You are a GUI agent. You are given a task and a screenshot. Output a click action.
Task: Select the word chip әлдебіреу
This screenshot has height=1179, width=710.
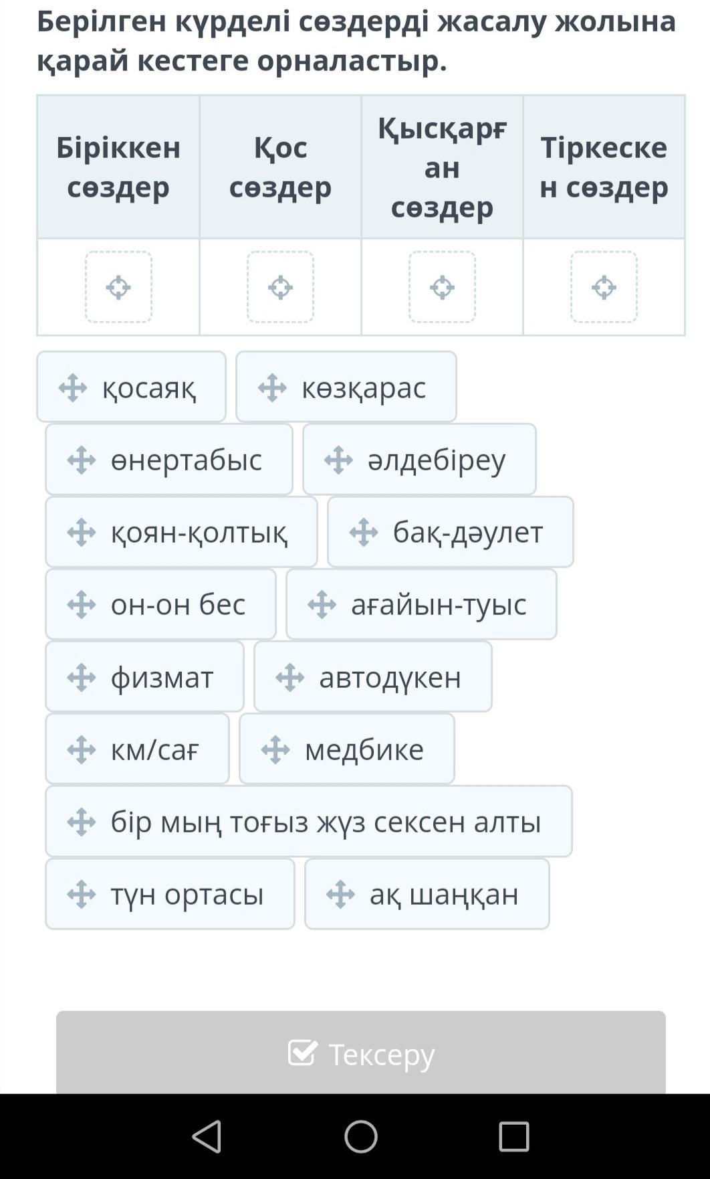[419, 460]
